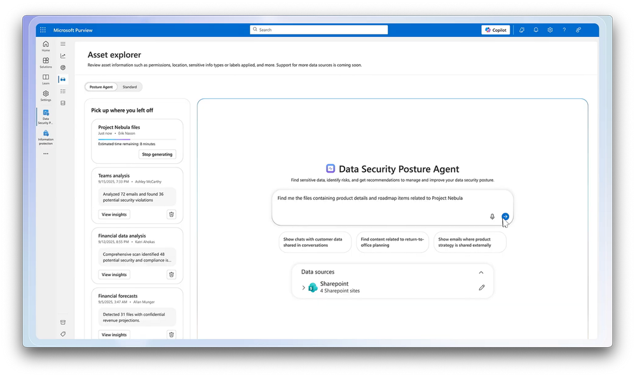The width and height of the screenshot is (635, 377).
Task: Expand the Sharepoint data source
Action: point(303,288)
